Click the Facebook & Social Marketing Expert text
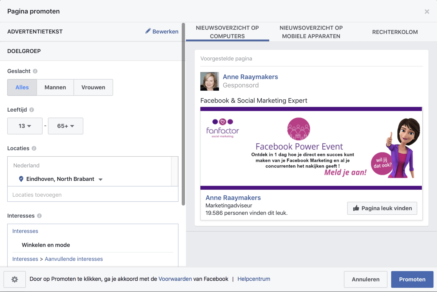 point(254,100)
